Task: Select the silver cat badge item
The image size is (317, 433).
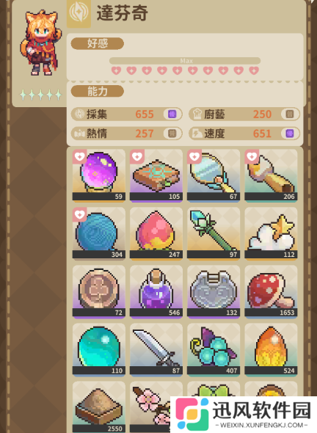Action: (214, 291)
